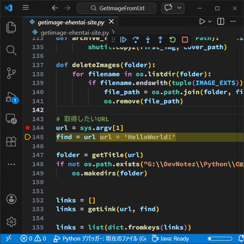Click Continue in the debug toolbar
The height and width of the screenshot is (244, 244).
coord(124,40)
